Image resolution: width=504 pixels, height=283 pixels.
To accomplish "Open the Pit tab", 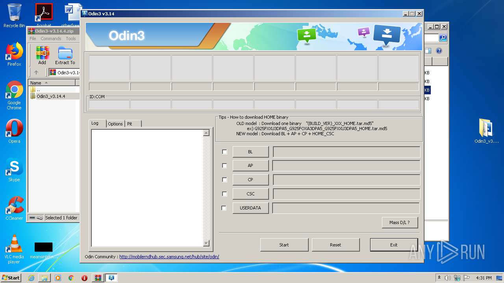I will pos(133,124).
